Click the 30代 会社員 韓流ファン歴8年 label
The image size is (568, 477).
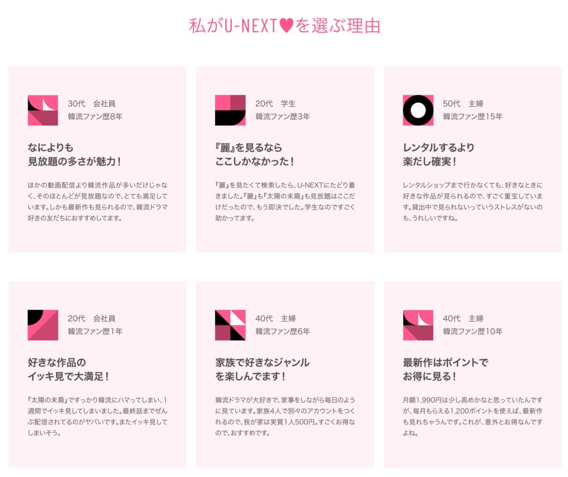click(x=95, y=110)
